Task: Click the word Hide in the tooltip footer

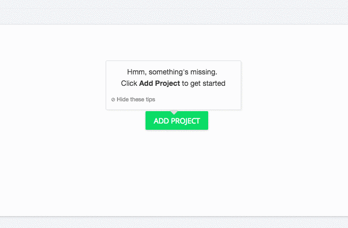Action: tap(123, 99)
